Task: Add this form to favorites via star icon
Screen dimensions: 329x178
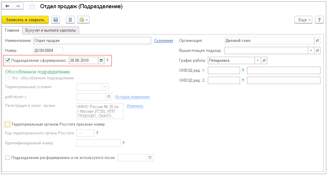Action: [x=32, y=6]
